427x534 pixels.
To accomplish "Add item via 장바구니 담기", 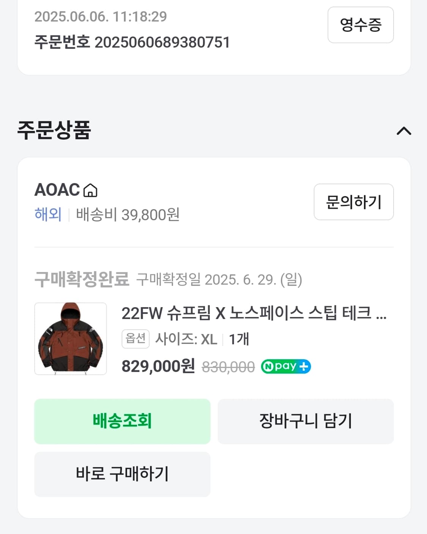I will click(x=306, y=421).
